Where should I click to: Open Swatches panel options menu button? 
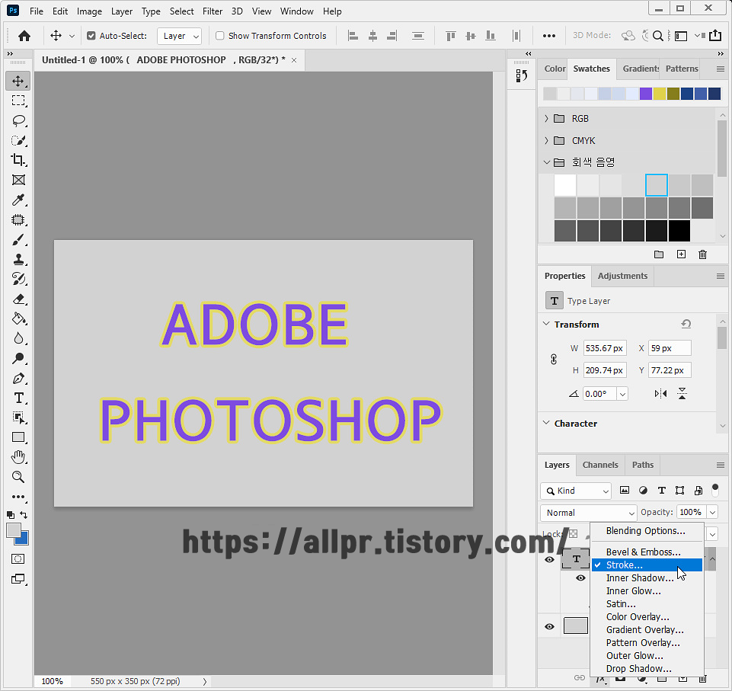point(721,69)
